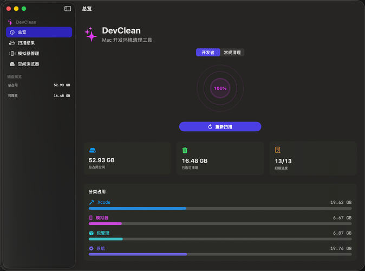Click the 52.93 GB total space card value
This screenshot has width=365, height=271.
tap(101, 160)
